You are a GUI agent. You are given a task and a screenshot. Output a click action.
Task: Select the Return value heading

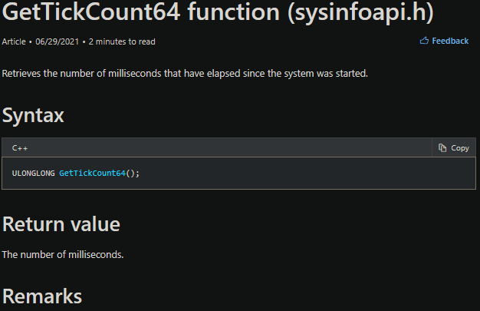pos(61,224)
